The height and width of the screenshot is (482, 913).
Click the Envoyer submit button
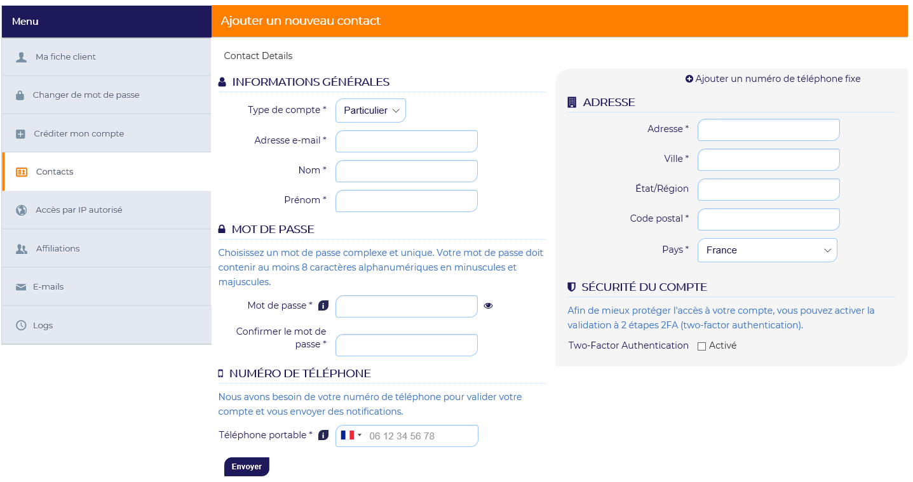(x=247, y=467)
